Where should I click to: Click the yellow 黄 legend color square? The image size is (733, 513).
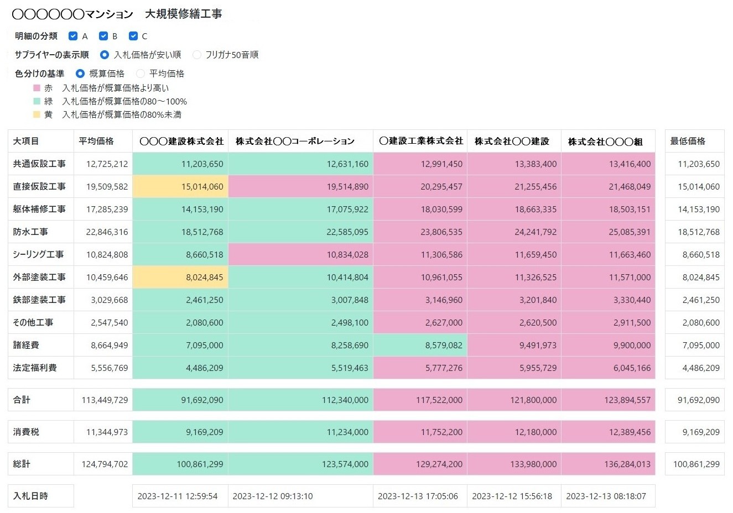point(37,114)
